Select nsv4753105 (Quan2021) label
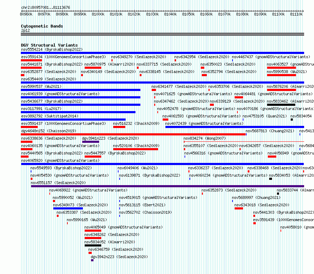Image resolution: width=314 pixels, height=274 pixels. (x=265, y=116)
